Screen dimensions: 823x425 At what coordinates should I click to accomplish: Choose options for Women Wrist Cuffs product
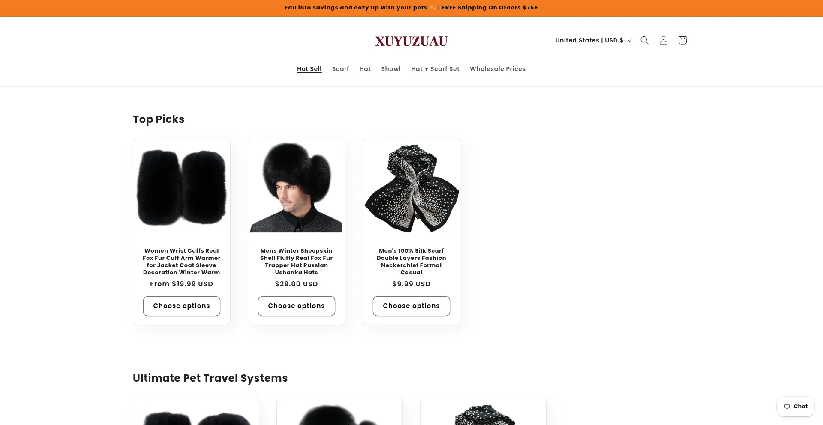pos(182,306)
